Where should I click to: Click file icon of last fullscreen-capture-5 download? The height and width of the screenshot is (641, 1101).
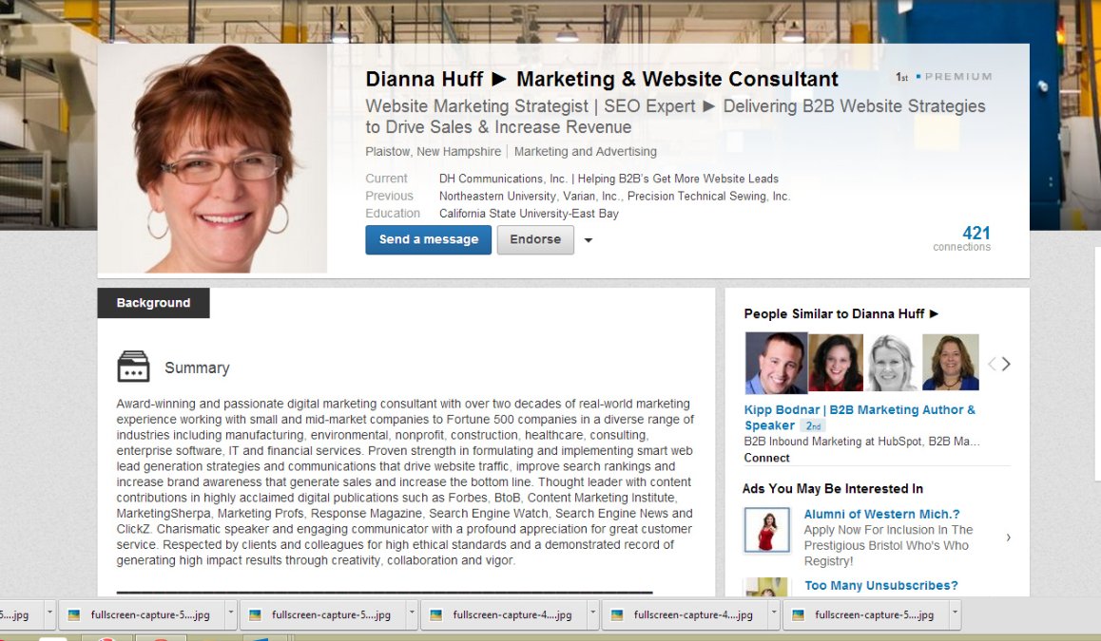(x=799, y=615)
